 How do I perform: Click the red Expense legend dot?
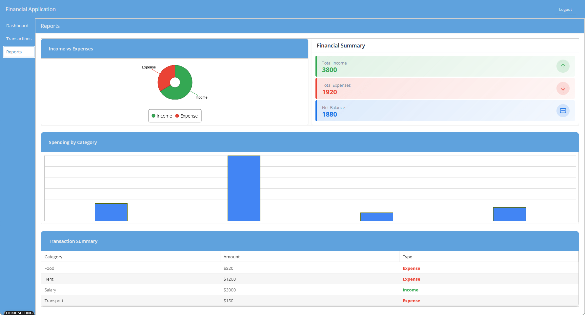pyautogui.click(x=177, y=116)
